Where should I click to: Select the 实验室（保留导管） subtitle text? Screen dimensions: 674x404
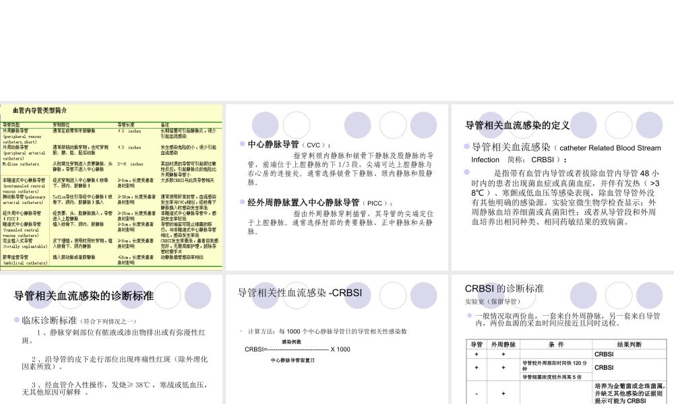click(x=494, y=301)
